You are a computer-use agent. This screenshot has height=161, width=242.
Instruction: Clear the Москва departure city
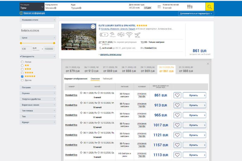[55, 8]
